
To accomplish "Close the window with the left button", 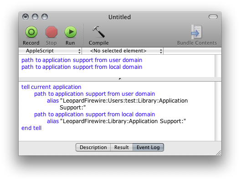I will click(26, 17).
